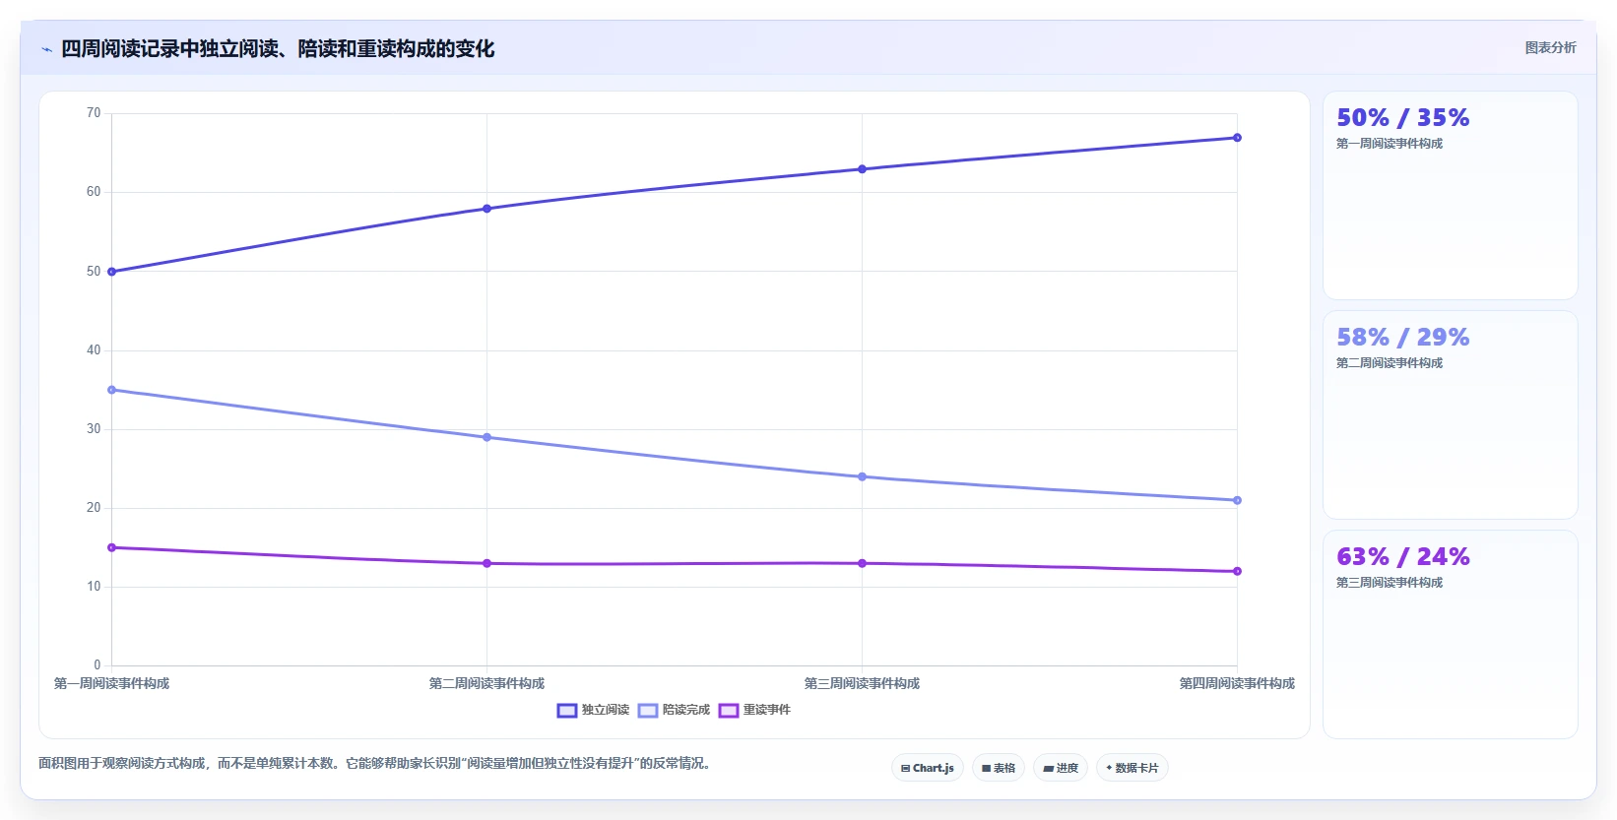Click the 58% / 29% card value
The width and height of the screenshot is (1617, 820).
coord(1402,338)
